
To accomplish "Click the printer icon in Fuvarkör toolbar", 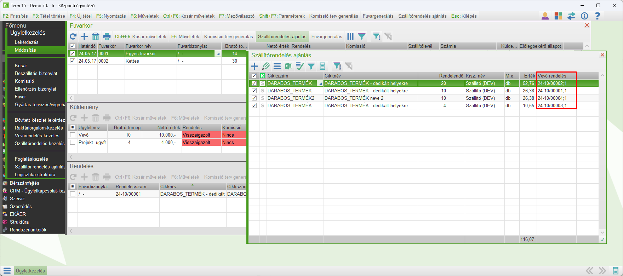I will [107, 36].
